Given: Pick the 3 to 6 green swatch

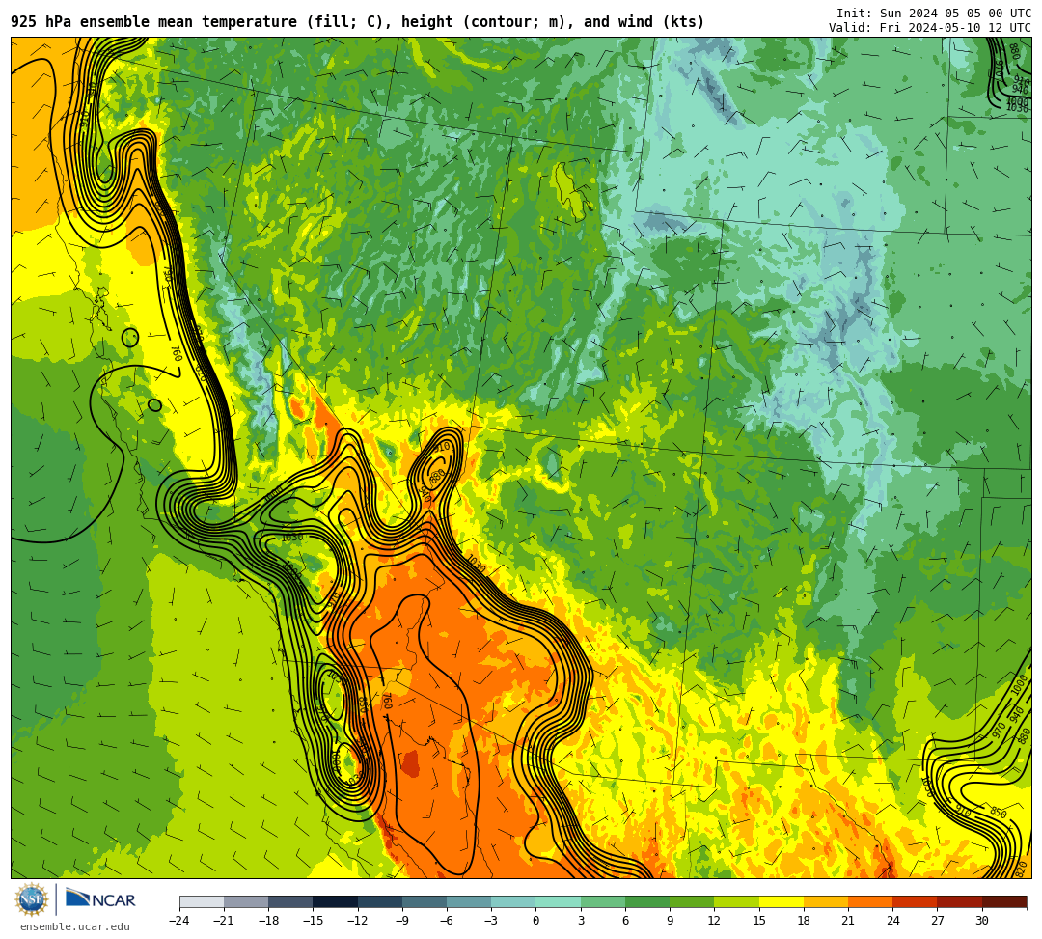Looking at the screenshot, I should coord(603,901).
